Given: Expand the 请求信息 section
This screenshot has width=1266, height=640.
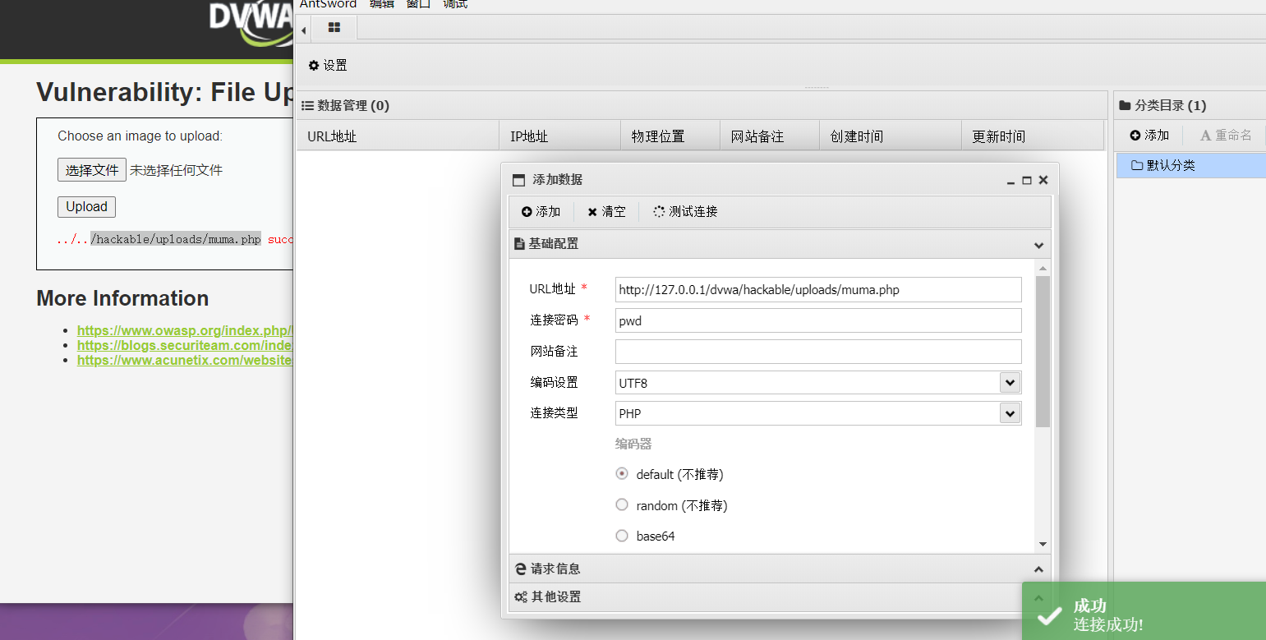Looking at the screenshot, I should [x=780, y=569].
